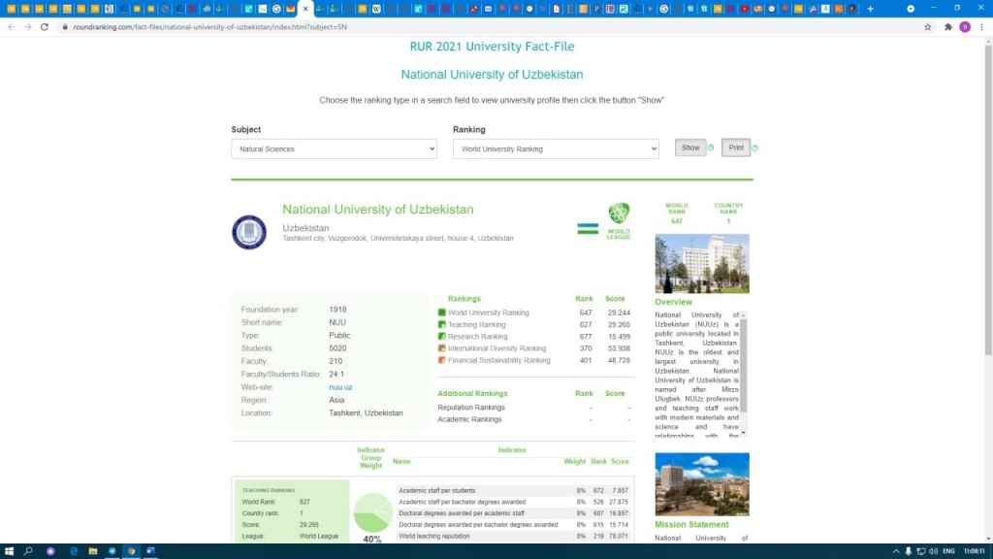Viewport: 993px width, 559px height.
Task: Click the Financial Sustainability Ranking icon
Action: pos(441,360)
